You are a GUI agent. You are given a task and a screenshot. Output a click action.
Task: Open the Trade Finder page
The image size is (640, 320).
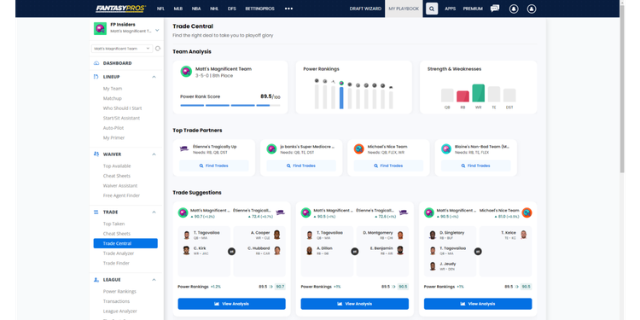116,264
